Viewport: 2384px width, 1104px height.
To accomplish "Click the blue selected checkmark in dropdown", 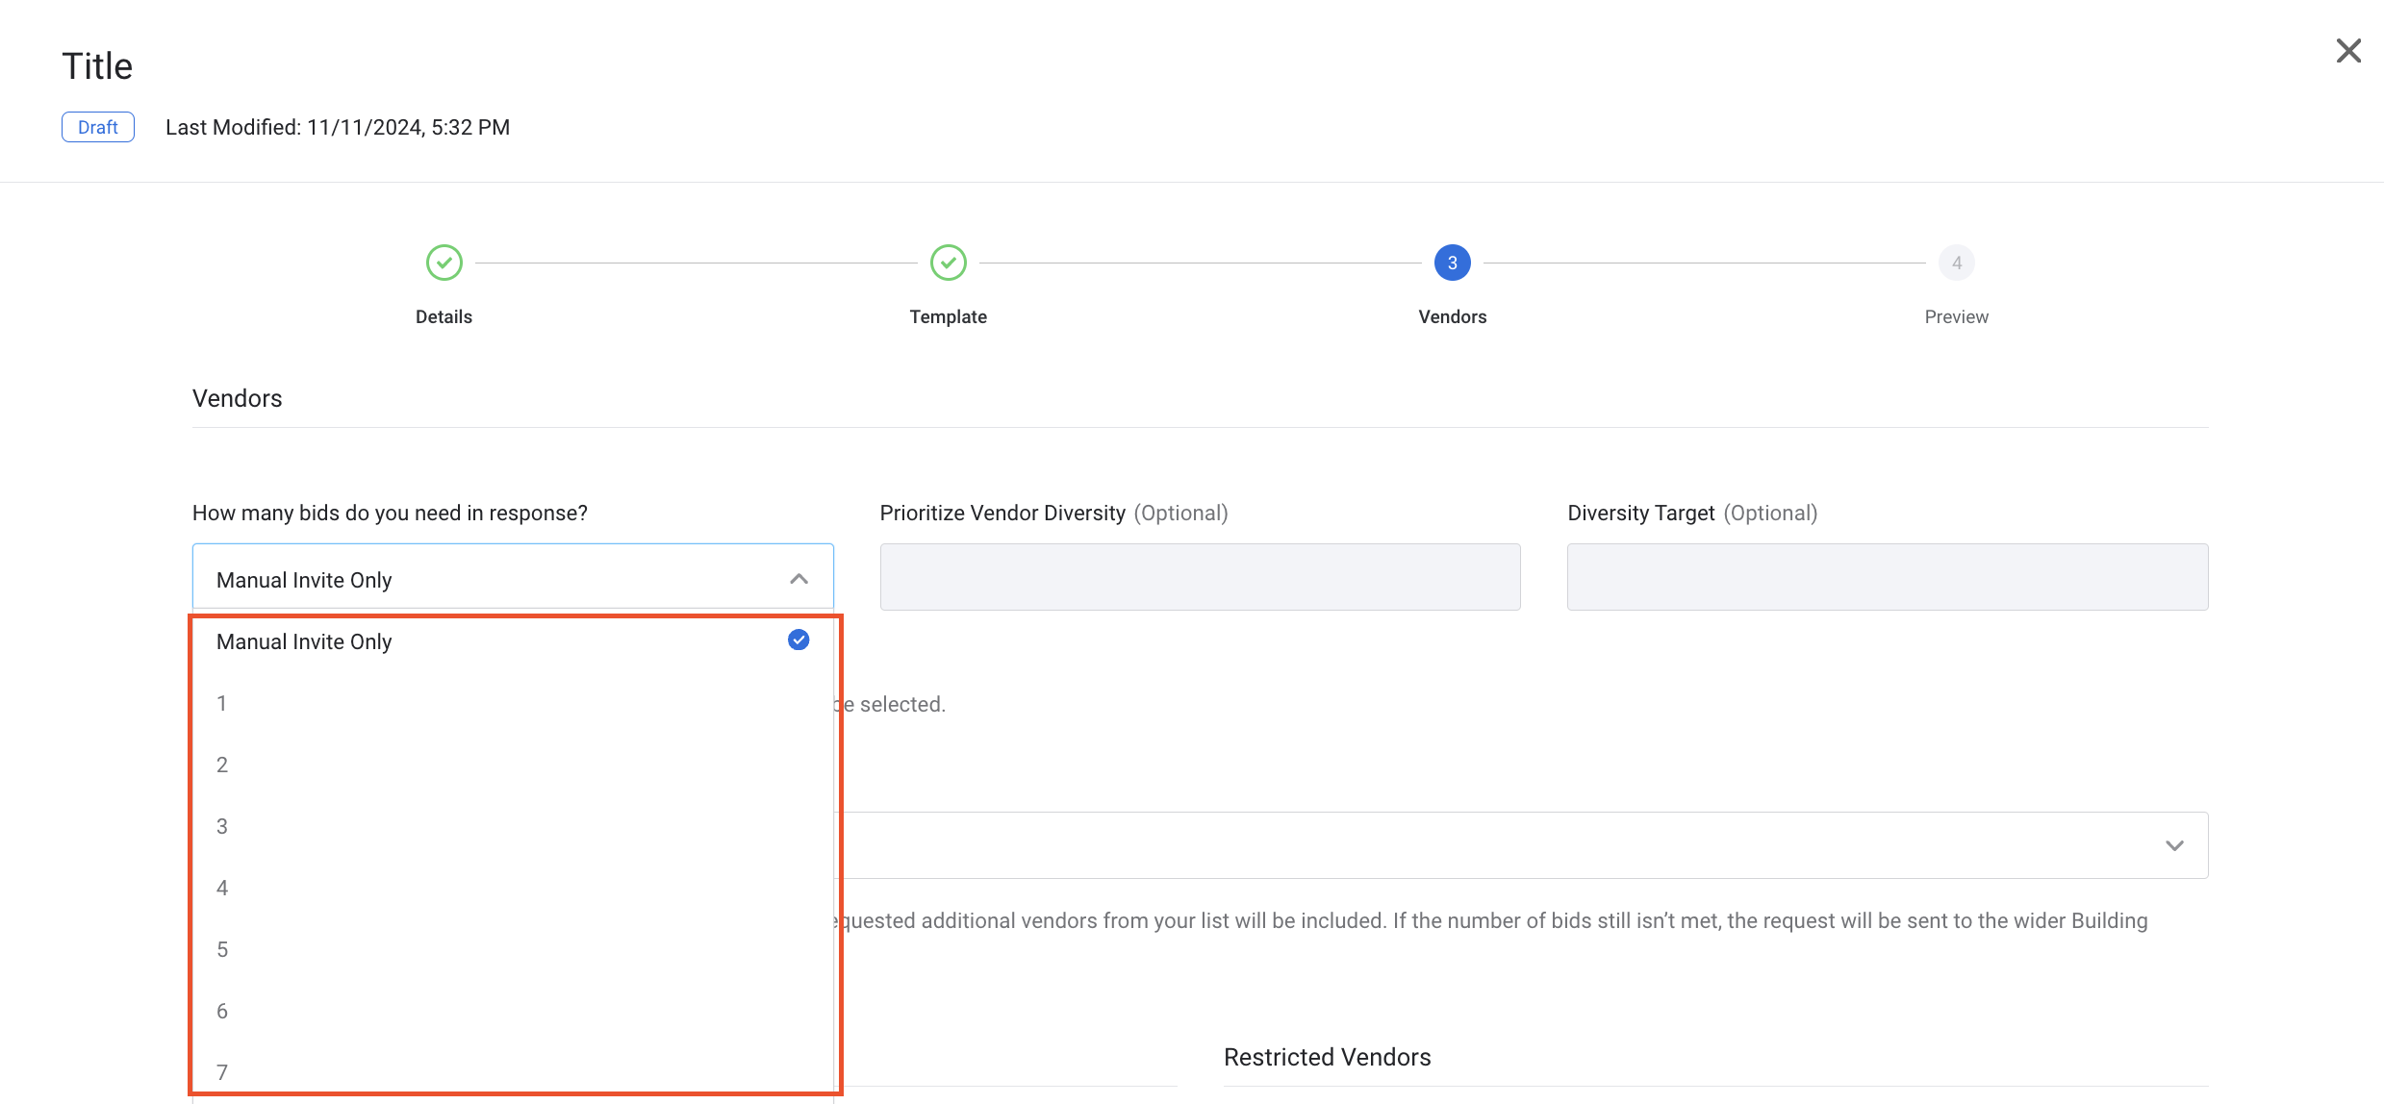I will pos(799,640).
